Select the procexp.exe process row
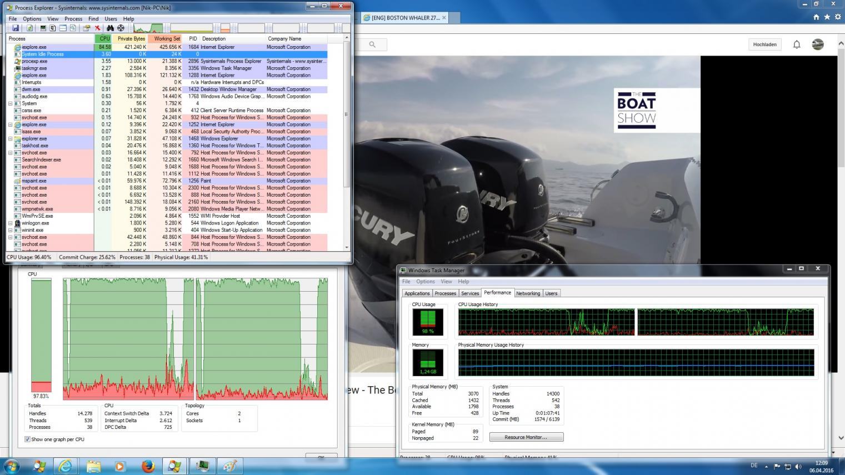The width and height of the screenshot is (845, 475). point(167,61)
